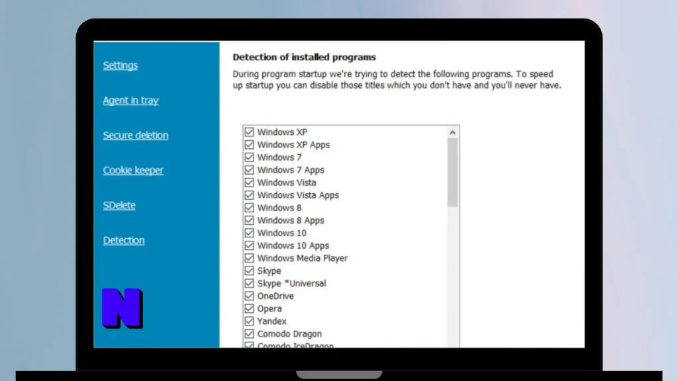Click the program list scroll up arrow
This screenshot has width=678, height=381.
pos(452,132)
